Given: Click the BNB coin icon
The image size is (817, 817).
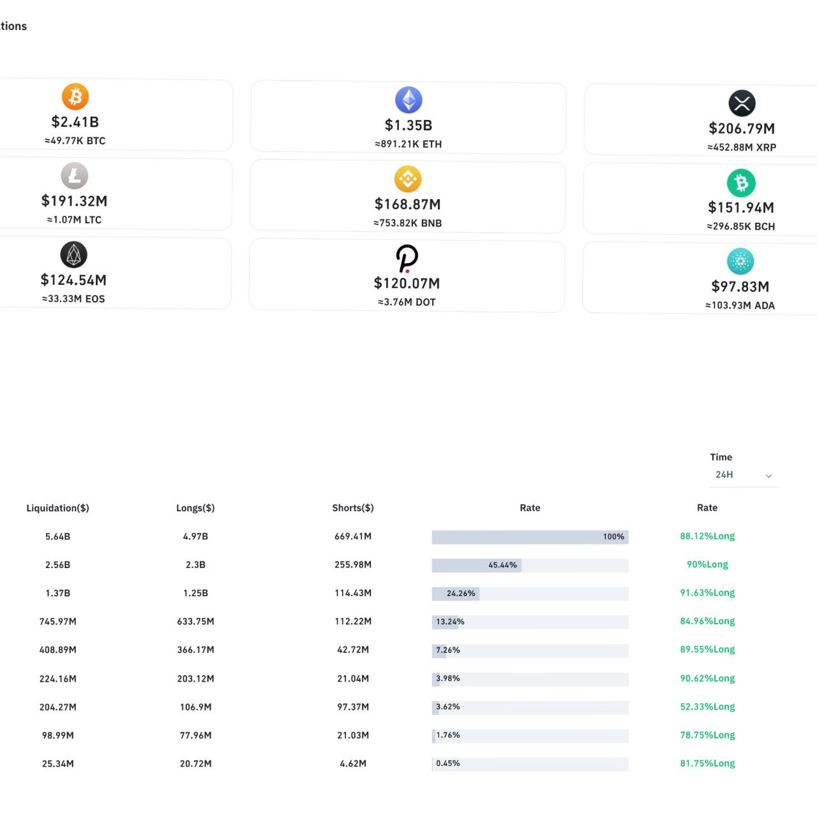Looking at the screenshot, I should point(408,179).
